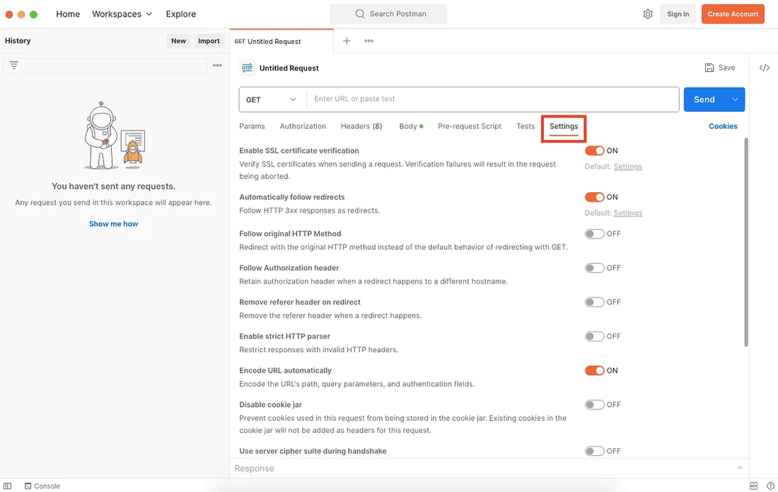This screenshot has height=492, width=778.
Task: Open tab options ellipsis next to plus
Action: tap(369, 40)
